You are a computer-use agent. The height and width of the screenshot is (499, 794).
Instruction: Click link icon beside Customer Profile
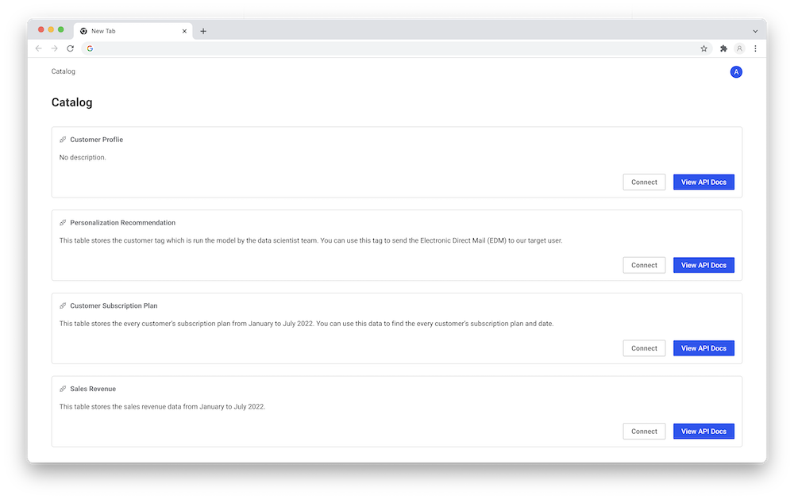[63, 140]
